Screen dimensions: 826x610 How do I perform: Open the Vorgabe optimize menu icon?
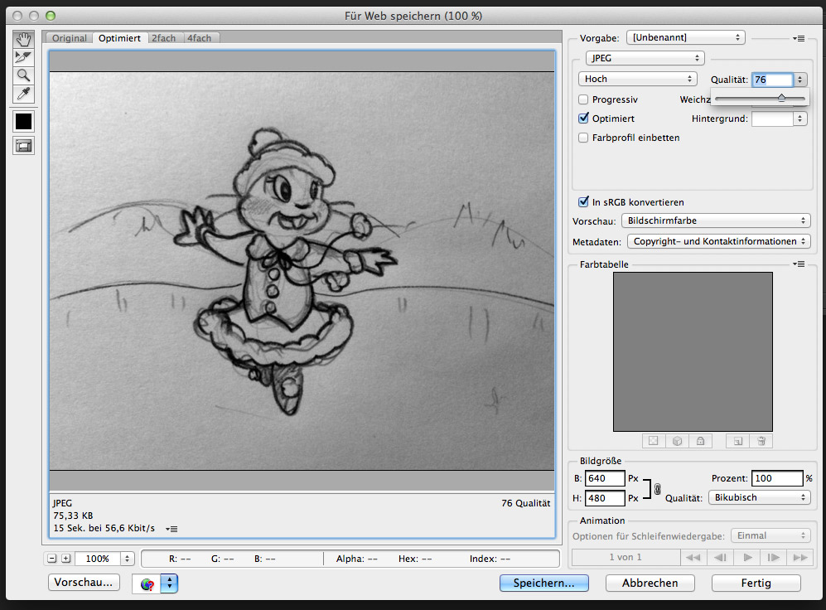tap(799, 38)
